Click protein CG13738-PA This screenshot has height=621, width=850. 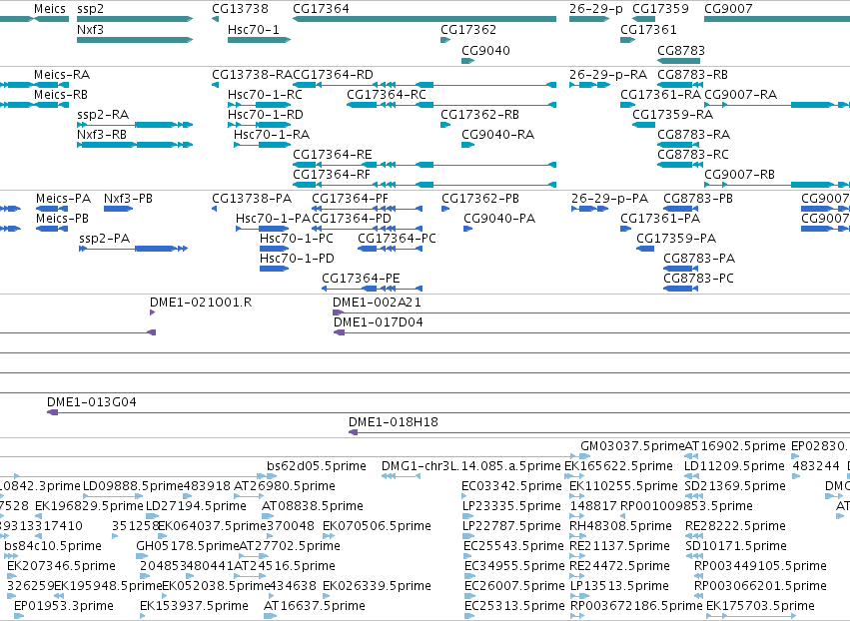pyautogui.click(x=252, y=199)
